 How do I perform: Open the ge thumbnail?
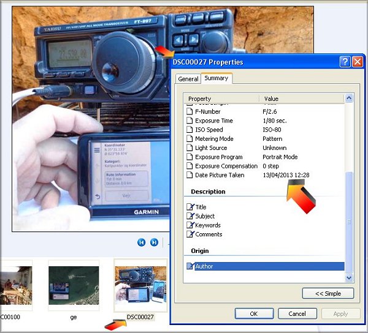pos(74,285)
